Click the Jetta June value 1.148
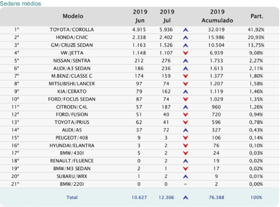This screenshot has height=207, width=280. [x=139, y=53]
